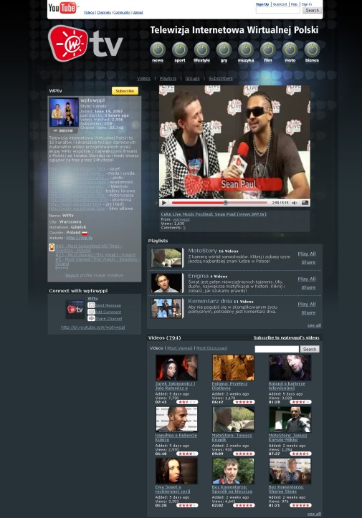Image resolution: width=362 pixels, height=518 pixels.
Task: Share the MotoStory playlist
Action: coord(308,262)
